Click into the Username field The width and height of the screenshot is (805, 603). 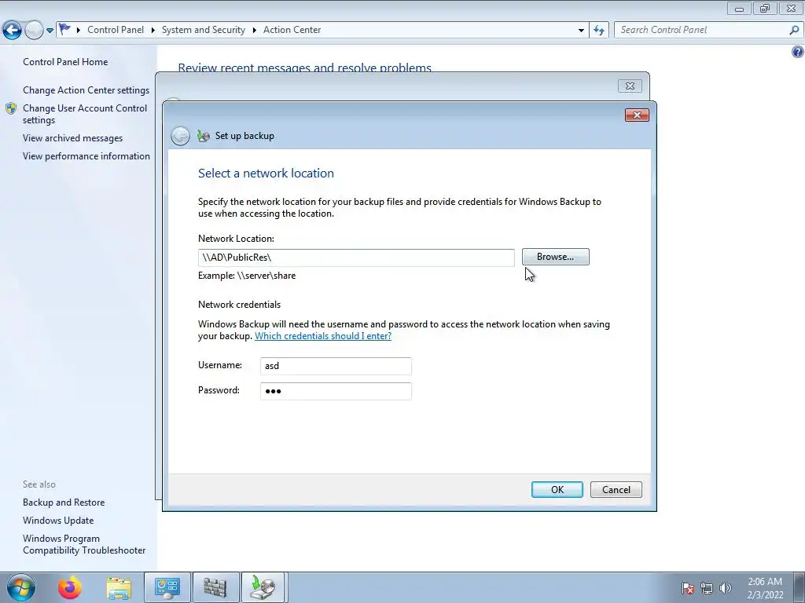(x=336, y=366)
